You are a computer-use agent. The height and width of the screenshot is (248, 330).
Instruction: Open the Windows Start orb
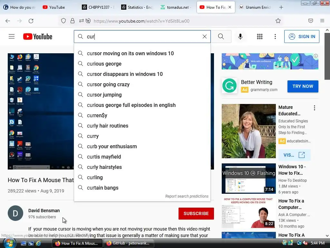click(9, 243)
